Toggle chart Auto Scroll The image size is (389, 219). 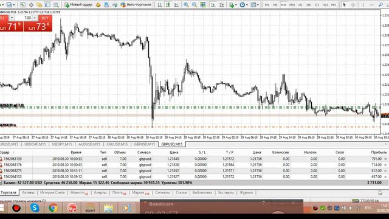tap(213, 5)
